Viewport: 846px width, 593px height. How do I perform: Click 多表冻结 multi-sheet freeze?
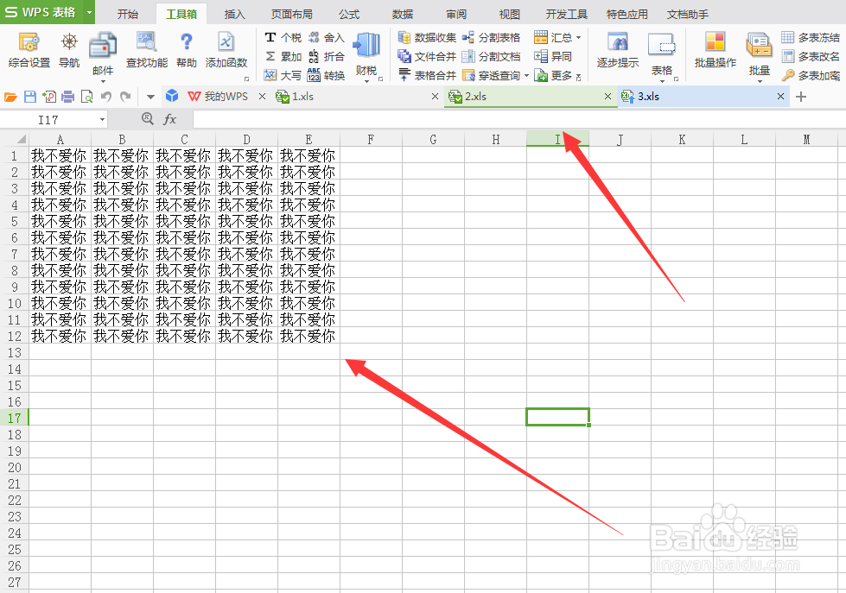click(811, 37)
